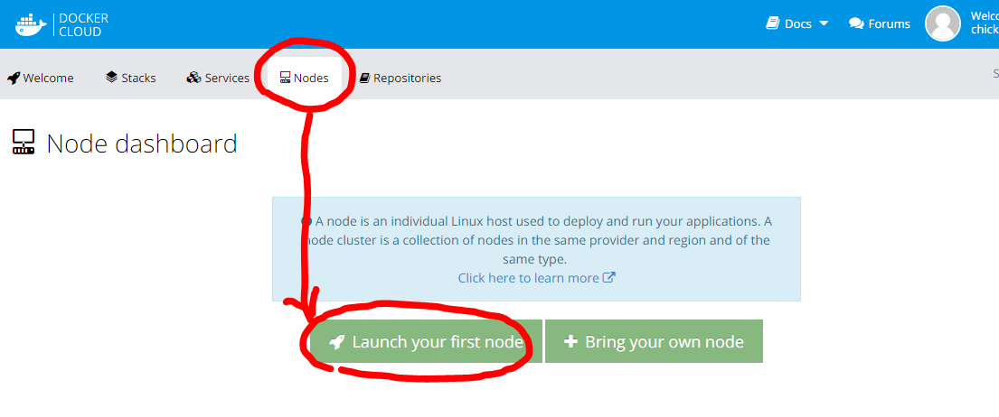Click the Services cubes icon

[x=193, y=78]
